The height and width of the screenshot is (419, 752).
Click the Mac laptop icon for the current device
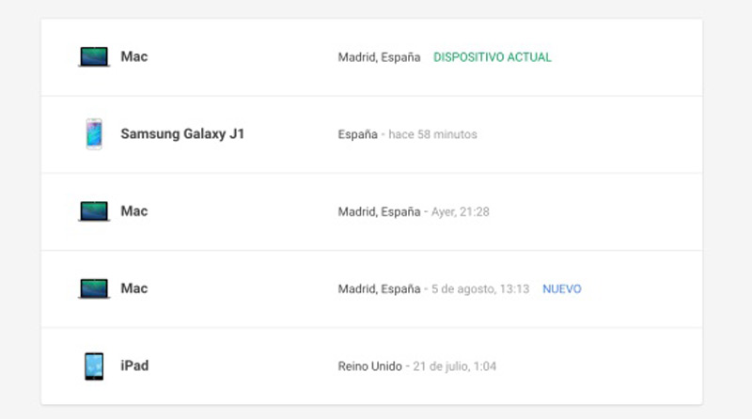93,57
